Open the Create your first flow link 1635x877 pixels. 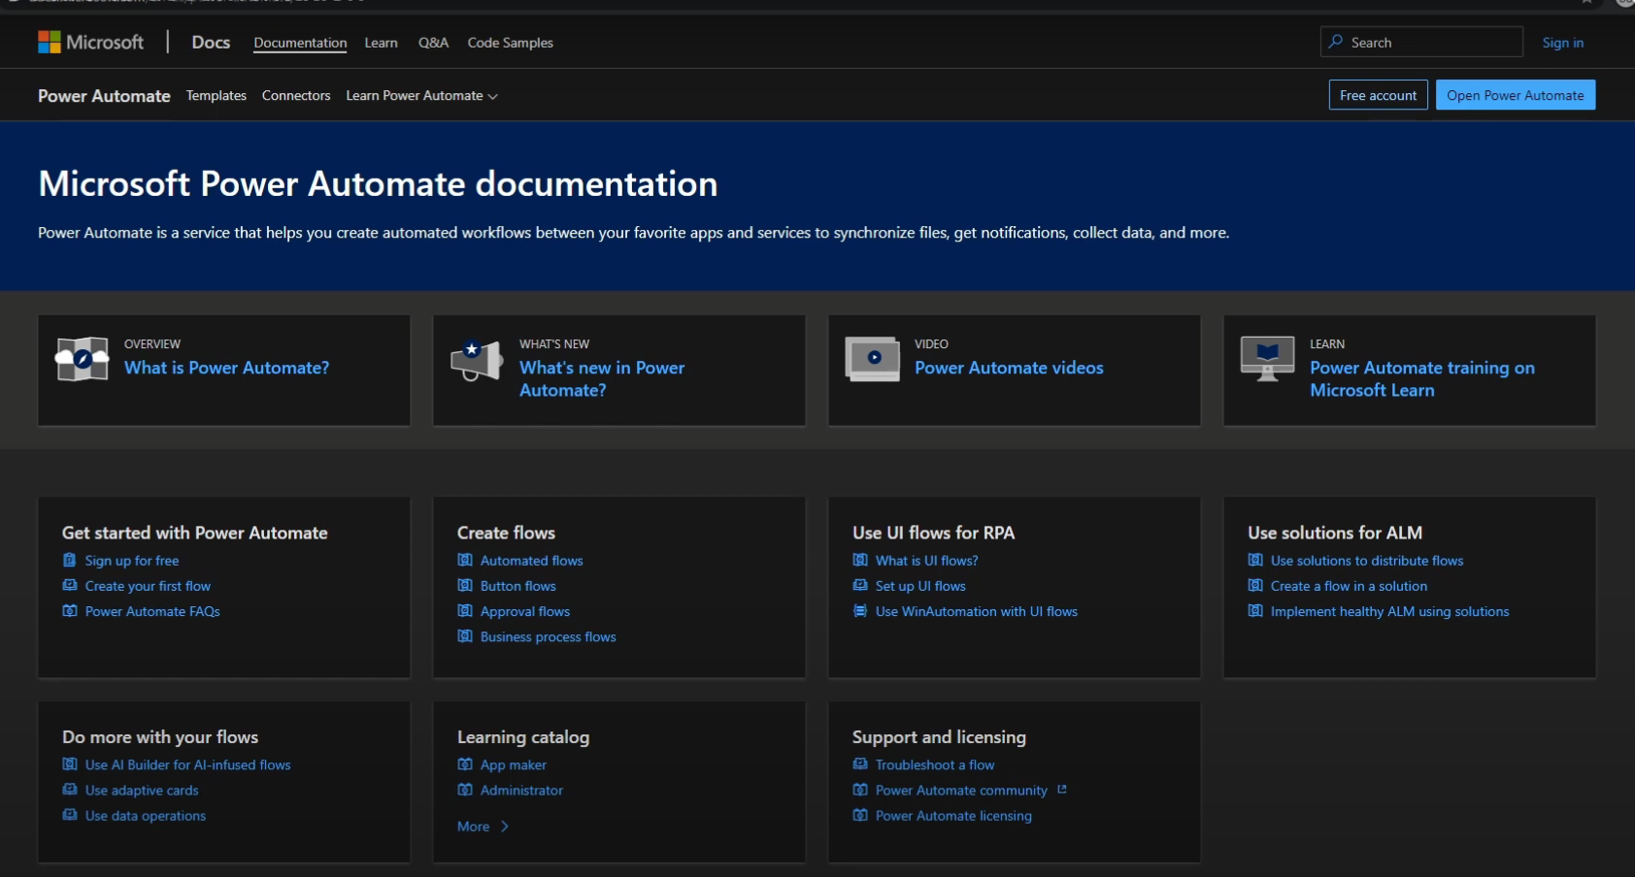148,586
